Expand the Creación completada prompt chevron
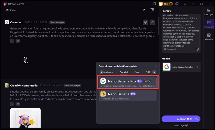Screen dimensions: 215x130 click(x=12, y=104)
